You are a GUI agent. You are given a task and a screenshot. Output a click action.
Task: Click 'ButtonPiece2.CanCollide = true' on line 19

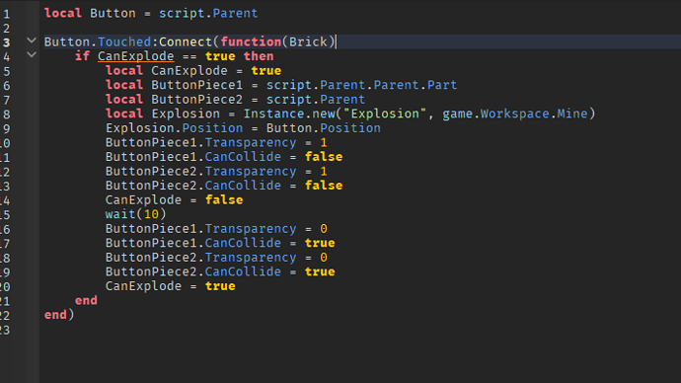pos(220,271)
